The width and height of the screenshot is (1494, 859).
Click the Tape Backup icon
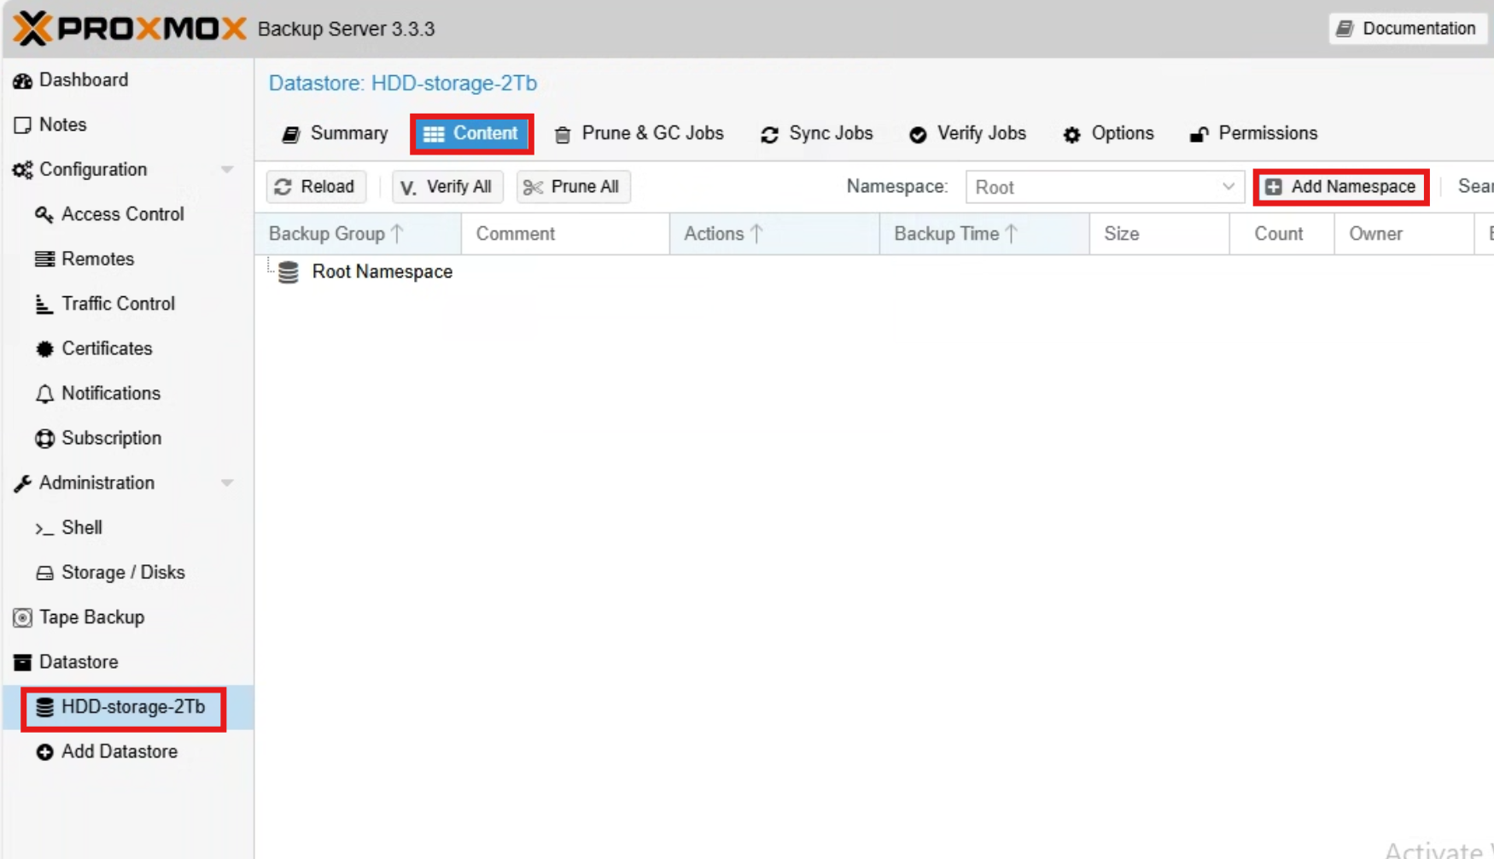pyautogui.click(x=22, y=617)
